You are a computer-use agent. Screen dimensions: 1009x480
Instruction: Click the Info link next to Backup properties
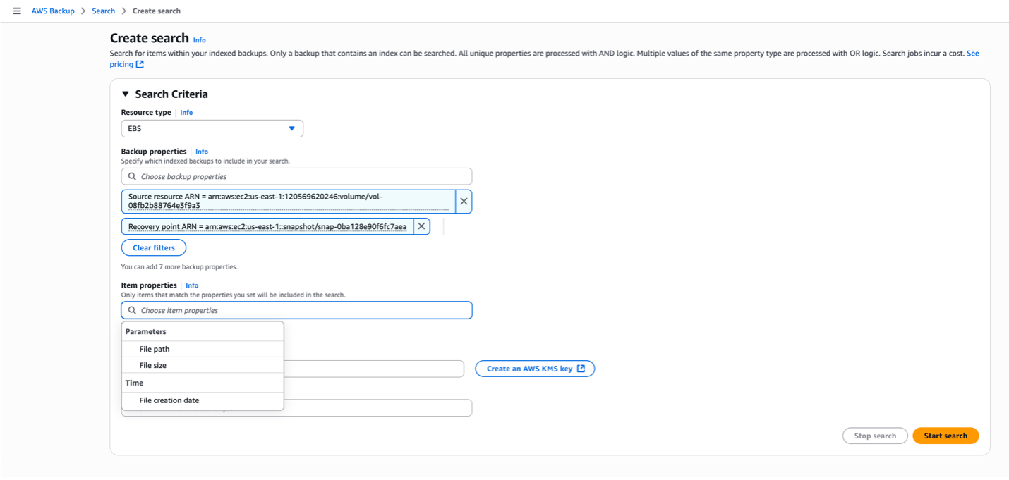click(202, 151)
